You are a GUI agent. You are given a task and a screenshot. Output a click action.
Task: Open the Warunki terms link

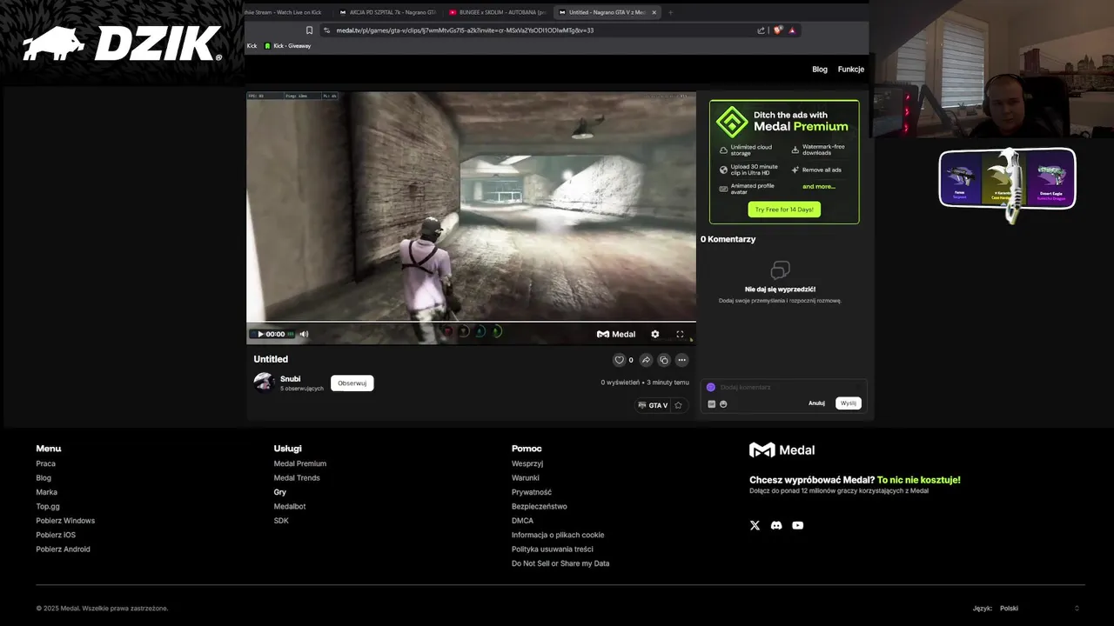(x=526, y=478)
